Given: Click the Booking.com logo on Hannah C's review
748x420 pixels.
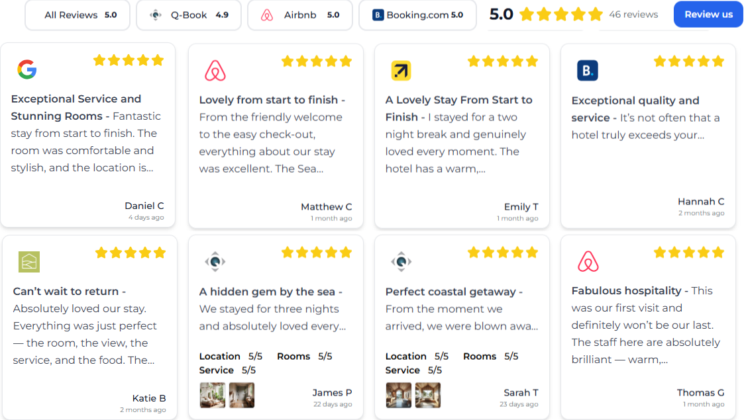Looking at the screenshot, I should pyautogui.click(x=587, y=70).
